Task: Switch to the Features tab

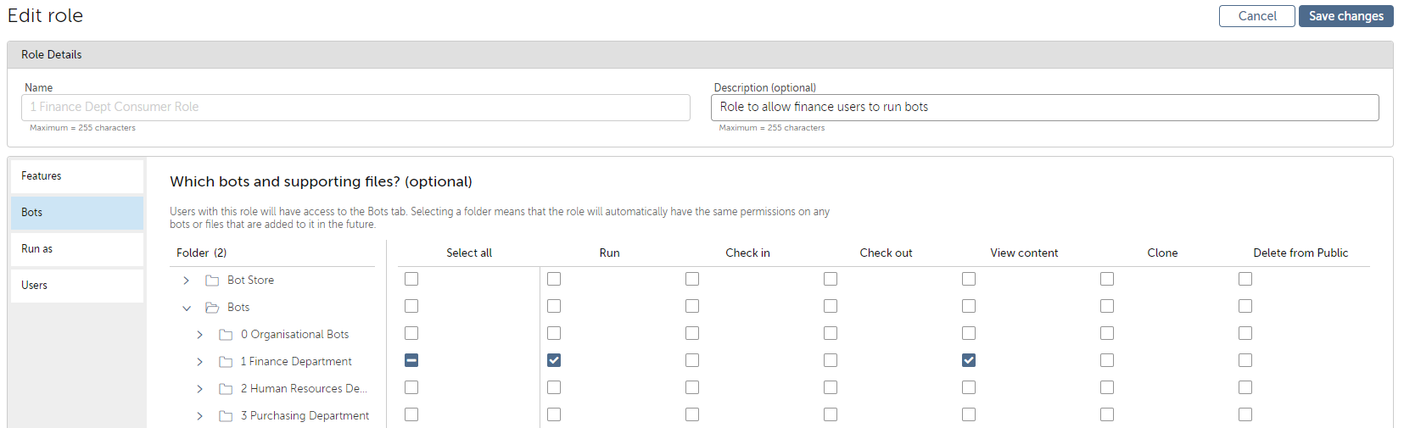Action: (77, 176)
